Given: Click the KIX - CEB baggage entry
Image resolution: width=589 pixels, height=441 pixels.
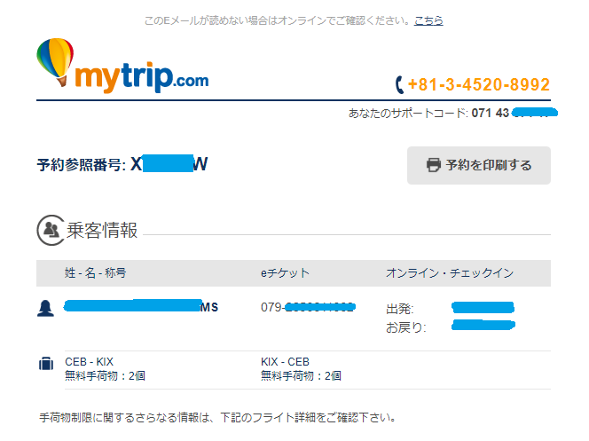Looking at the screenshot, I should pyautogui.click(x=301, y=368).
